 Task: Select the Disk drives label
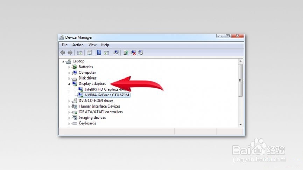pos(87,78)
